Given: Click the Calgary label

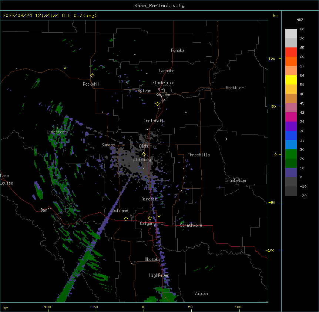Looking at the screenshot, I should [148, 223].
